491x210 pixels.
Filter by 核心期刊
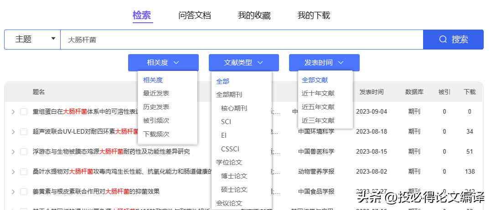(x=234, y=108)
